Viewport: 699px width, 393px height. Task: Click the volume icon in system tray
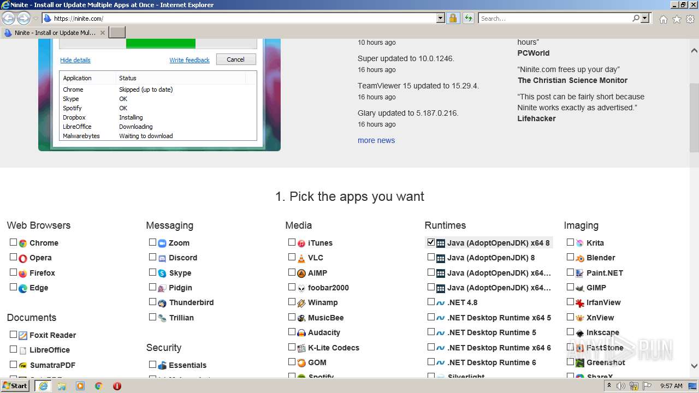[x=620, y=386]
